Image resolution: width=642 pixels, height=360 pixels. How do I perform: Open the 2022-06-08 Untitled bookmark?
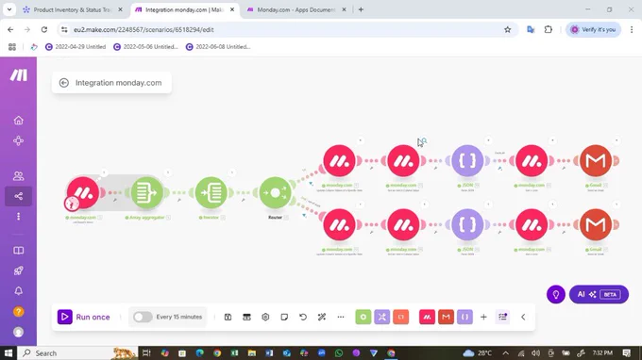click(x=218, y=47)
